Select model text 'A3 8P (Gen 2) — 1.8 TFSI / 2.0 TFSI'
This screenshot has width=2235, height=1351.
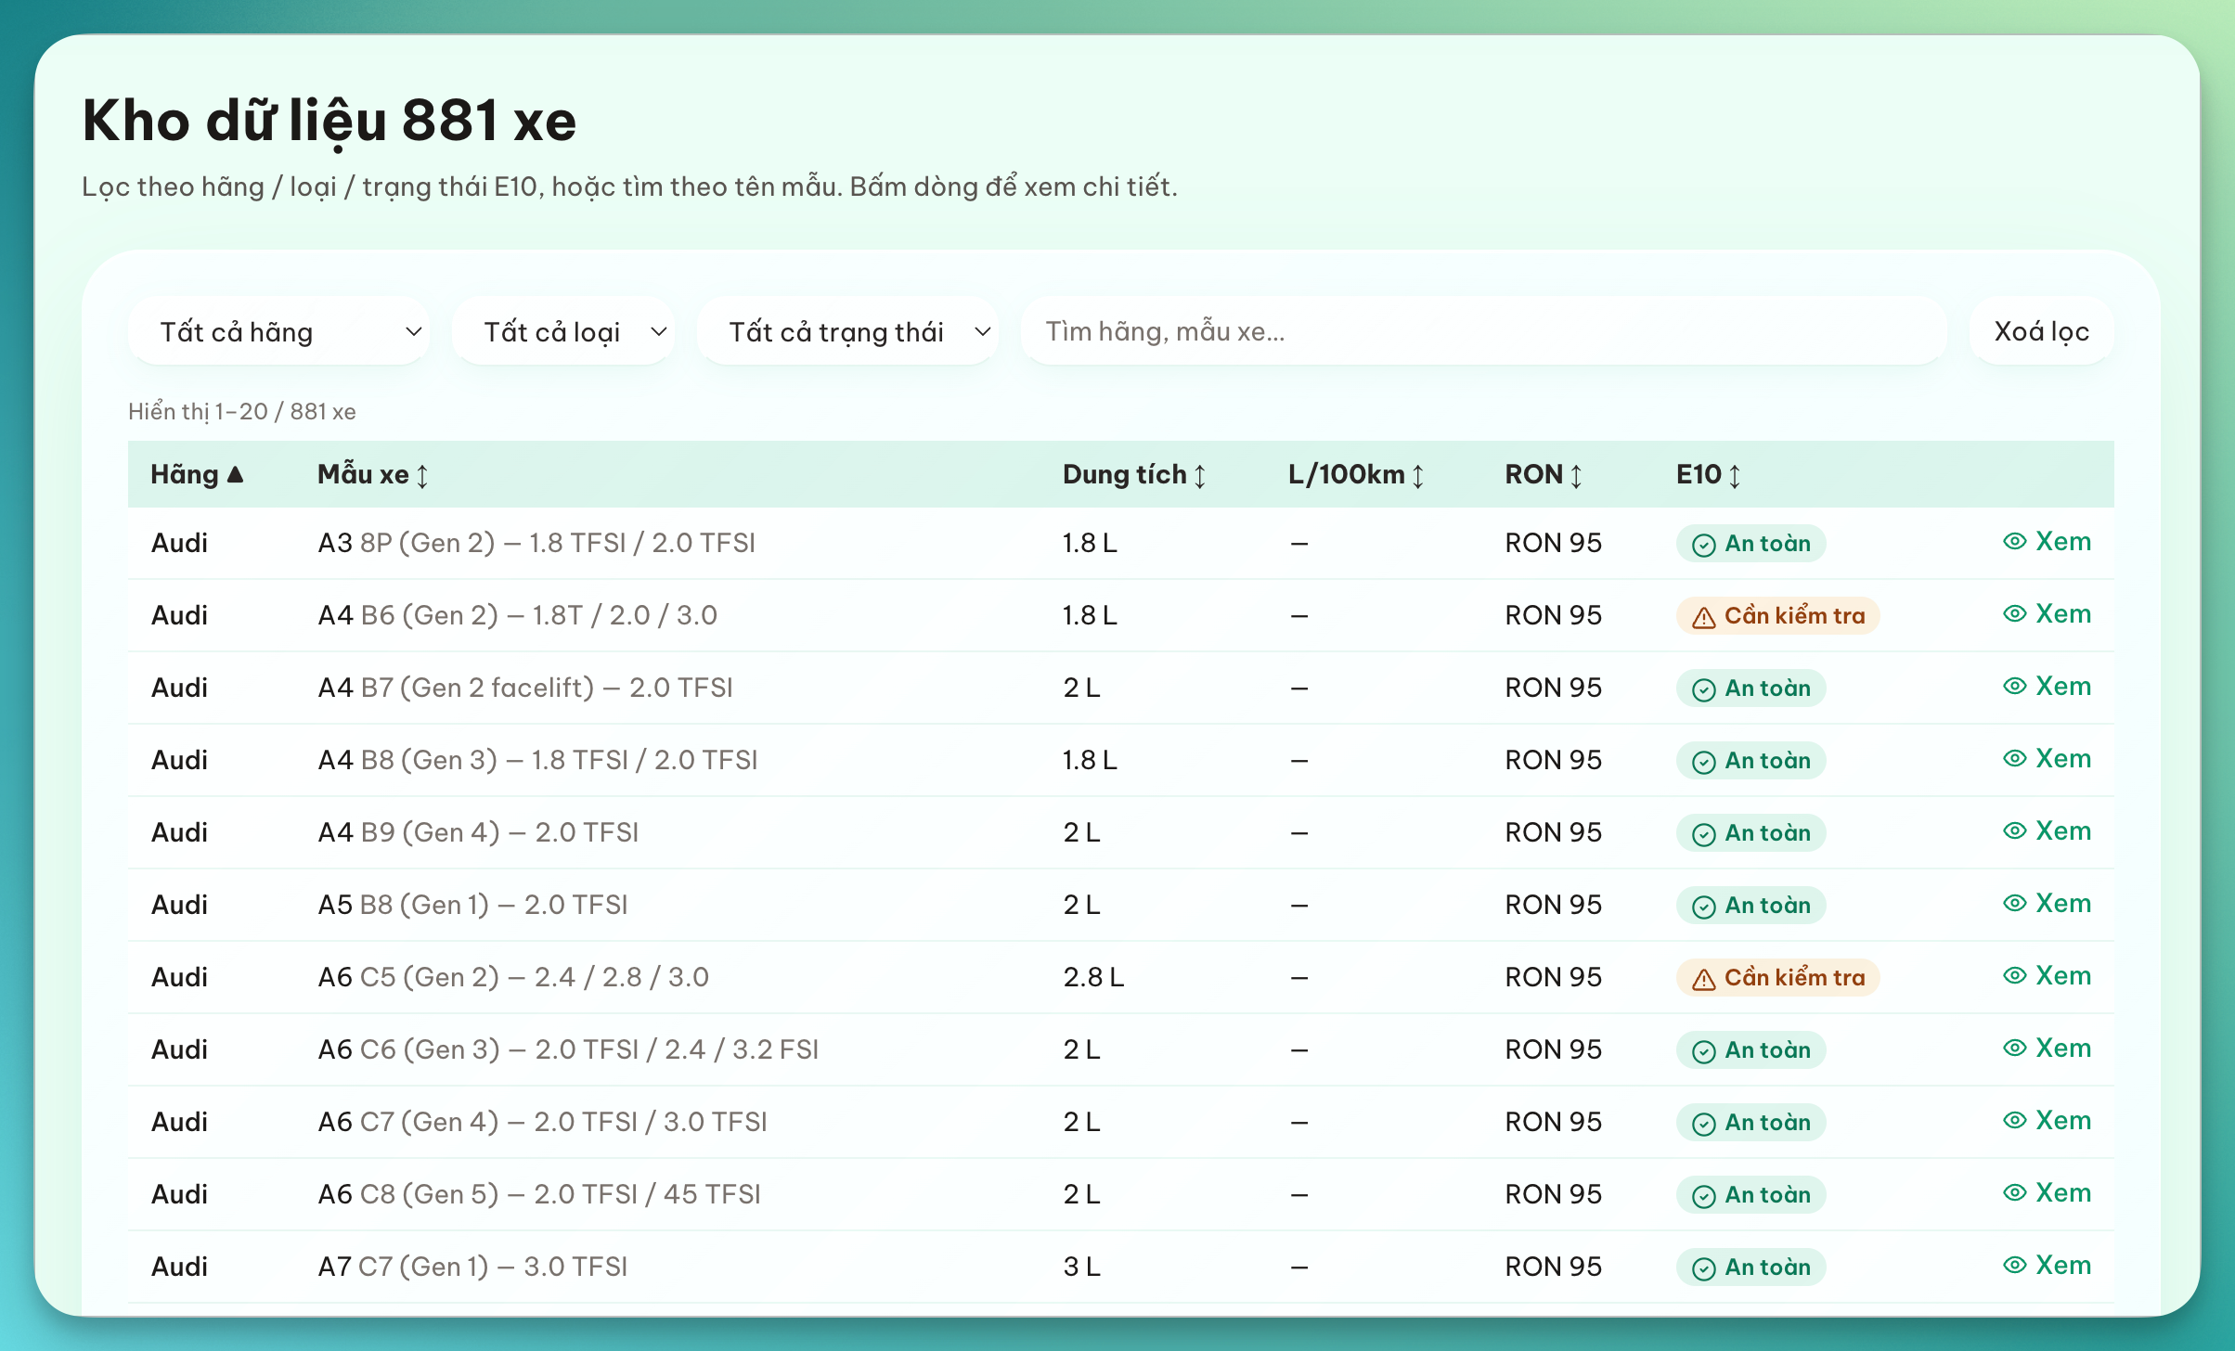(536, 543)
